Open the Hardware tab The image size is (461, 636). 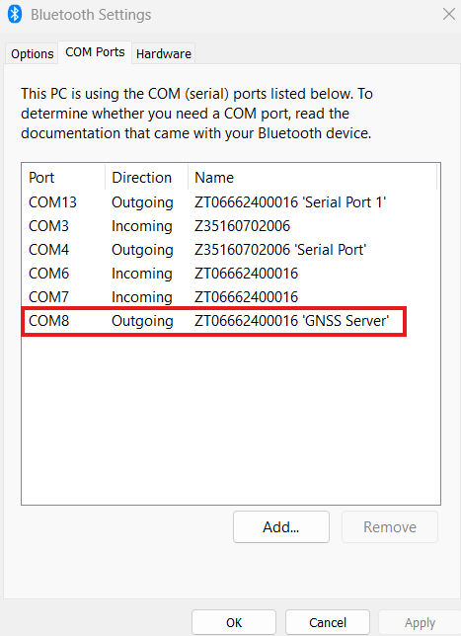[x=164, y=53]
